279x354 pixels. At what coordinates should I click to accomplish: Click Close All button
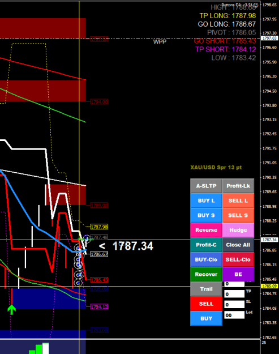[x=238, y=245]
